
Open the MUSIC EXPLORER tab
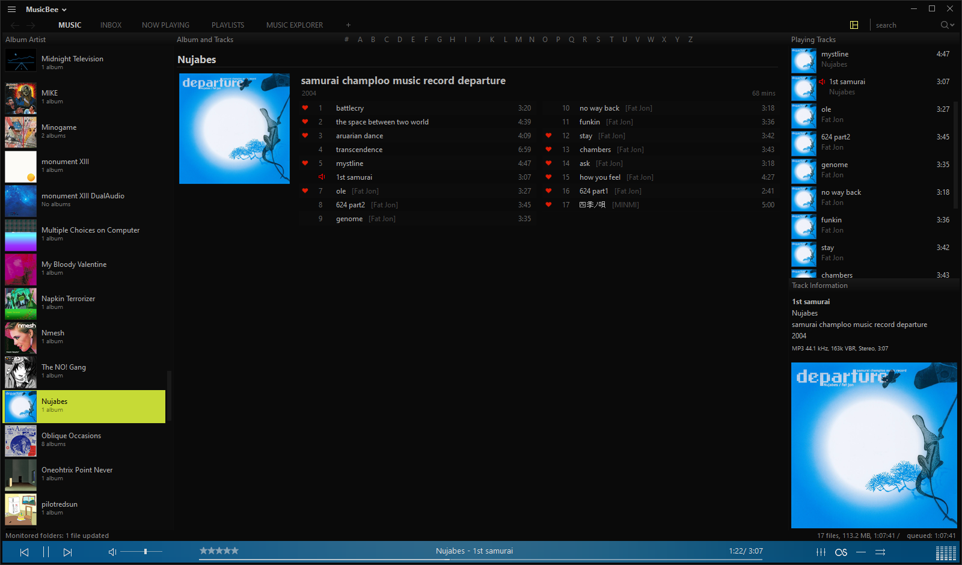click(295, 25)
